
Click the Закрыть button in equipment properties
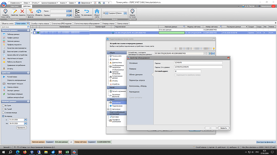pos(224,128)
